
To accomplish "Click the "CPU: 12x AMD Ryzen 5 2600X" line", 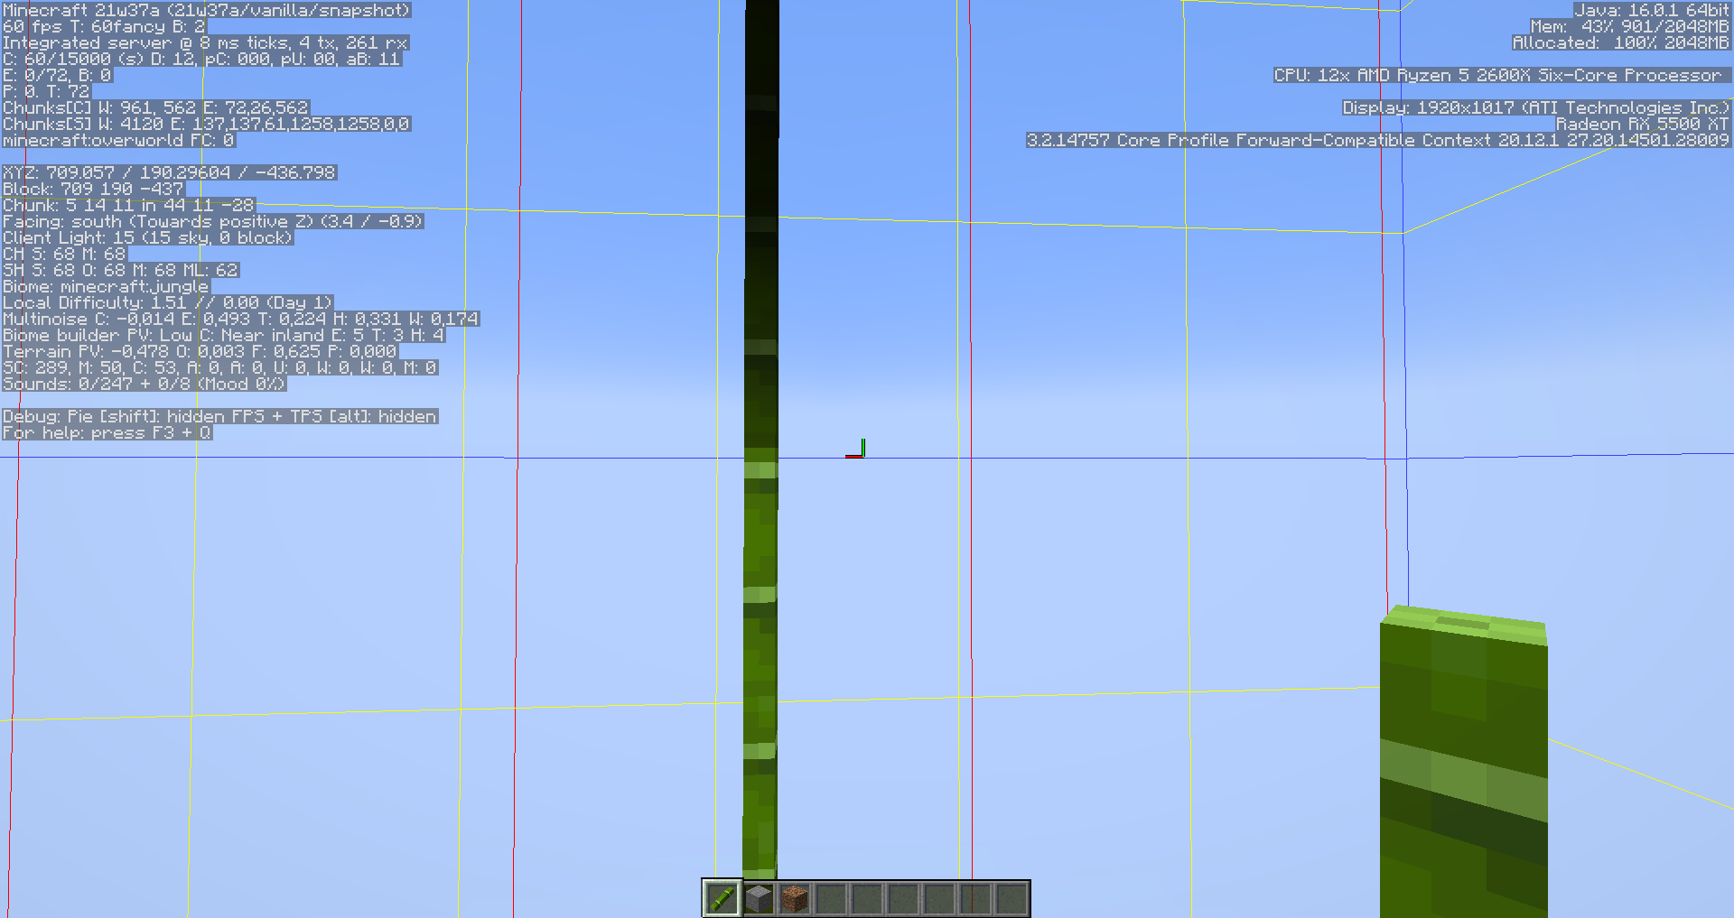I will (x=1503, y=75).
